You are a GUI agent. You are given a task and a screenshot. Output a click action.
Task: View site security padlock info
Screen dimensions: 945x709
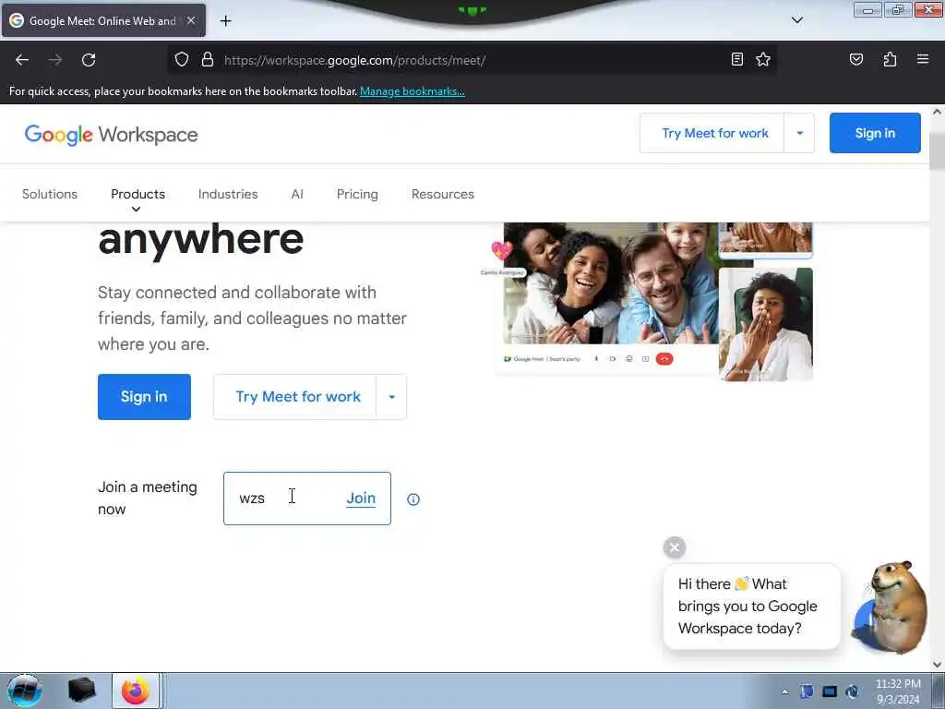[208, 60]
